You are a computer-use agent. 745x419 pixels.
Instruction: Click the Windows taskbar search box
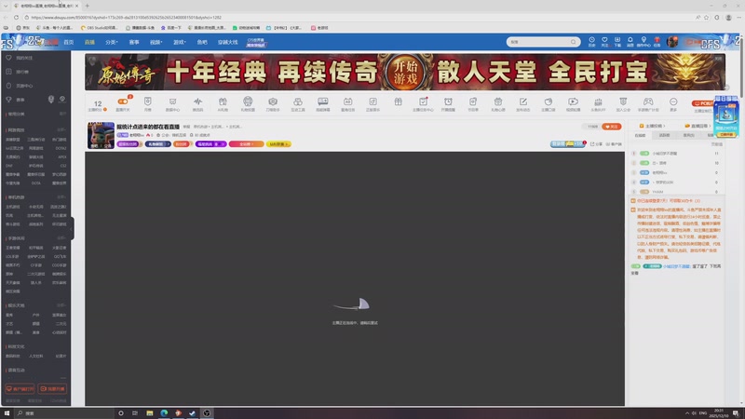click(x=62, y=412)
